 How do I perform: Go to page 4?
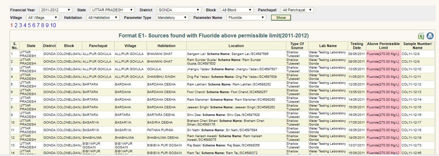point(25,25)
